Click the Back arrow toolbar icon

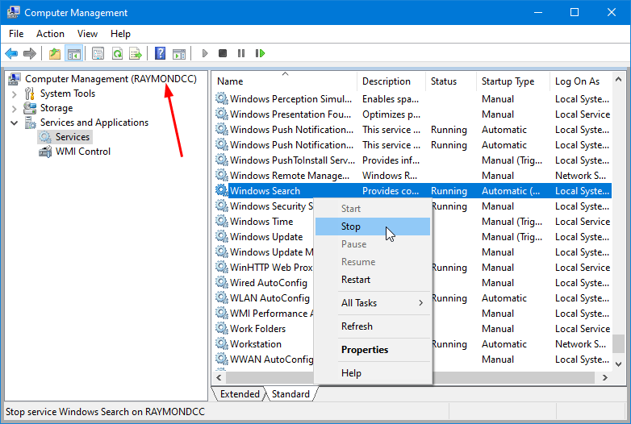coord(11,53)
